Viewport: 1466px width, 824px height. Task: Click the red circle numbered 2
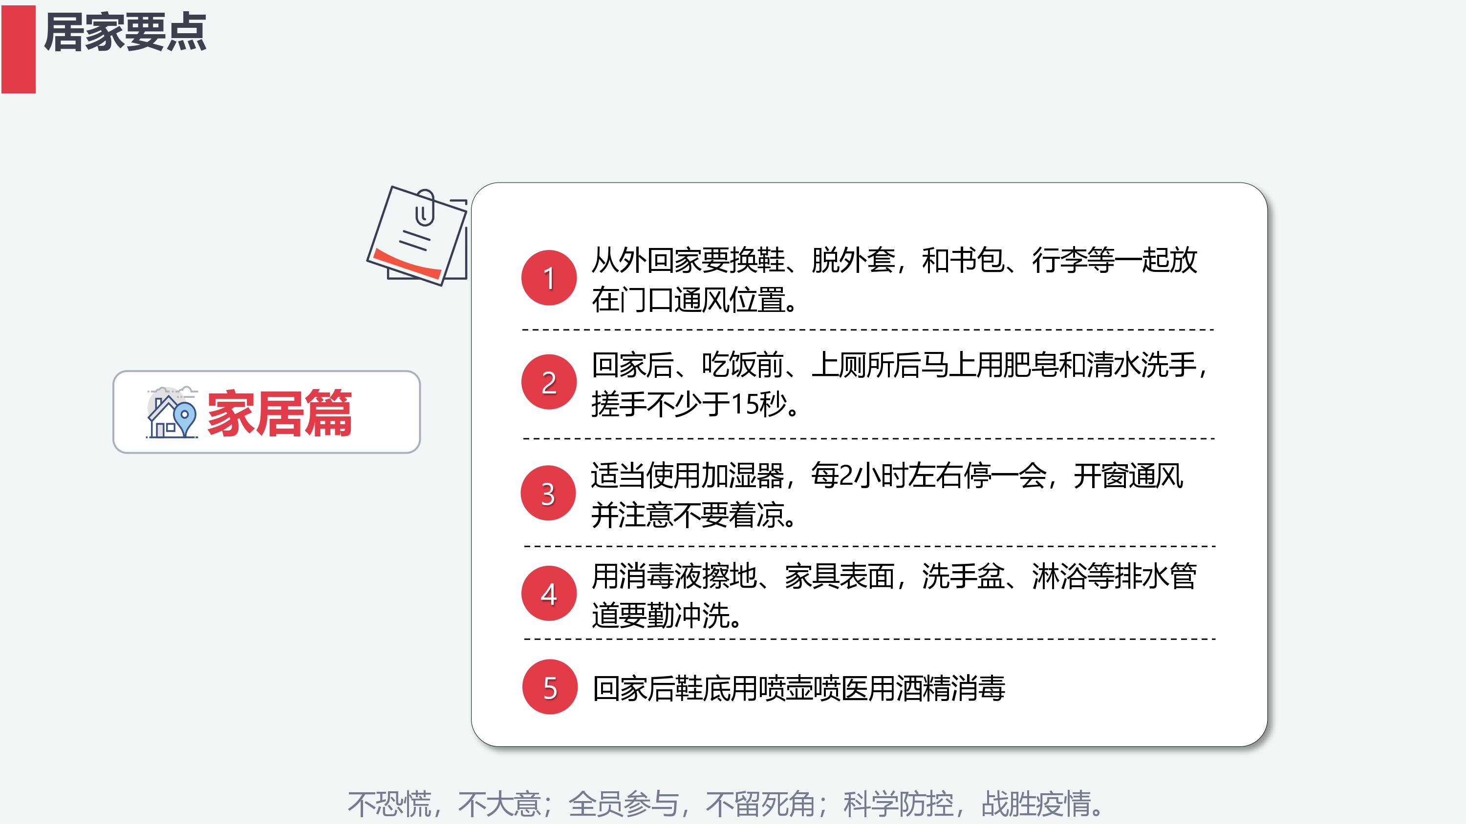(x=549, y=382)
